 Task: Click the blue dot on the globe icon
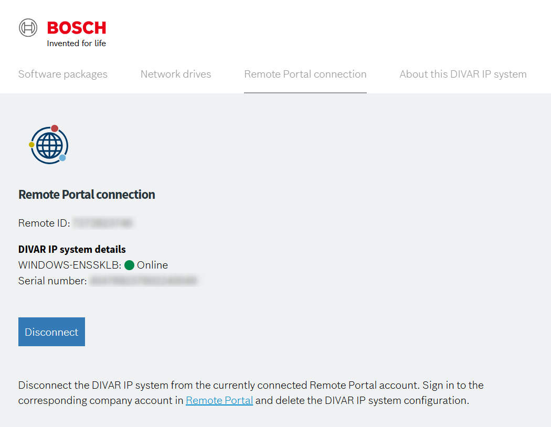click(x=62, y=158)
